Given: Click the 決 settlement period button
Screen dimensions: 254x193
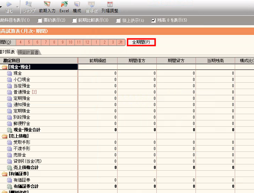Looking at the screenshot, I should pyautogui.click(x=120, y=42).
